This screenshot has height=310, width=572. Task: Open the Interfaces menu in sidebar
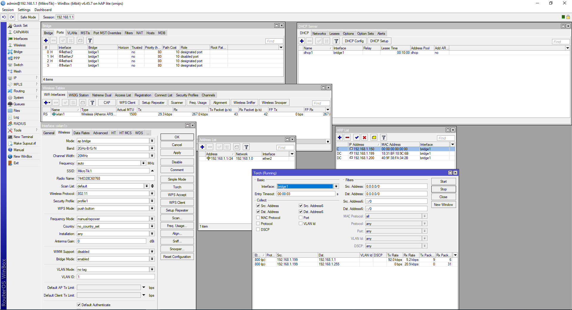(x=20, y=39)
